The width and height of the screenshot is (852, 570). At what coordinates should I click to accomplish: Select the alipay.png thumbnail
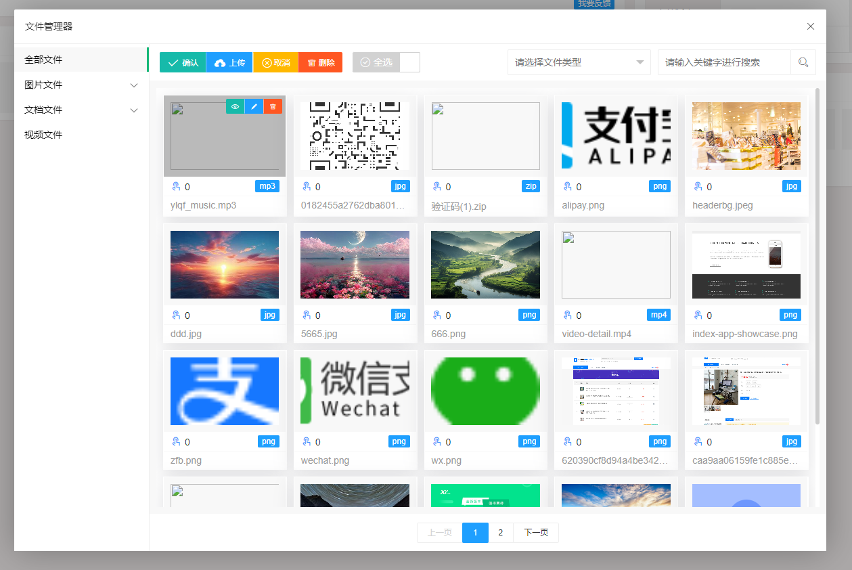click(x=616, y=136)
